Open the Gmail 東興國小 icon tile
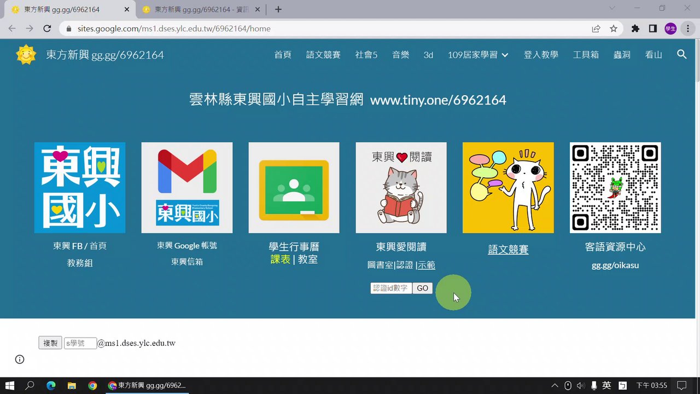The width and height of the screenshot is (700, 394). point(187,188)
